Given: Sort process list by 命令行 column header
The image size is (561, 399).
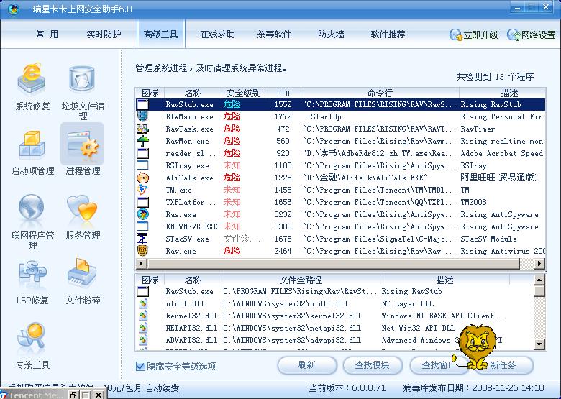Looking at the screenshot, I should click(x=380, y=93).
